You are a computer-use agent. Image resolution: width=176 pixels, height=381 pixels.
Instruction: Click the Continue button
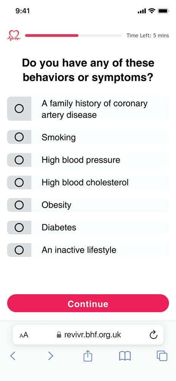(88, 303)
